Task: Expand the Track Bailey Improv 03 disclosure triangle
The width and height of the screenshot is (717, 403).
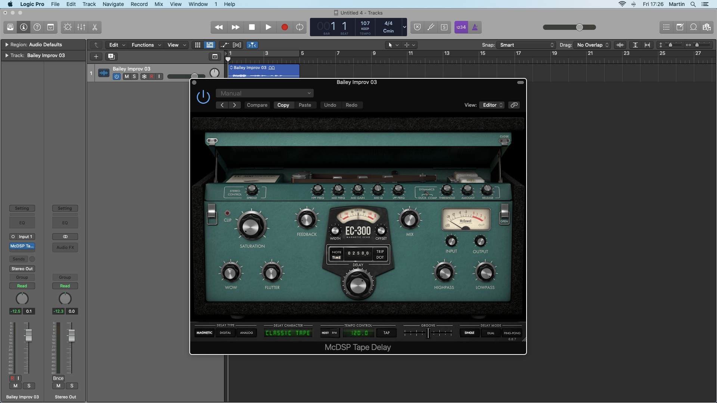Action: 7,56
